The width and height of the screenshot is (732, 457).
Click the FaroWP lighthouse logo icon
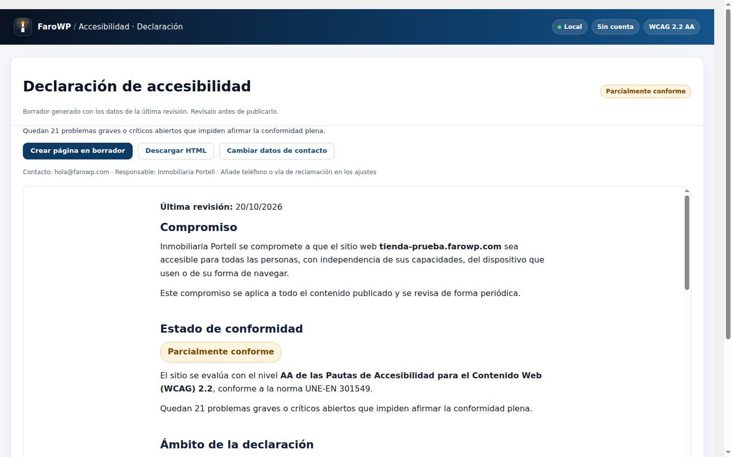[23, 27]
